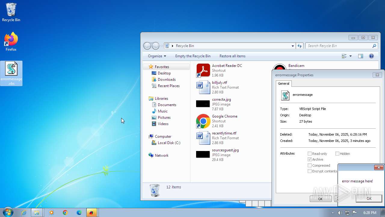Open the Explorer help icon
Viewport: 385px width, 217px height.
(371, 56)
